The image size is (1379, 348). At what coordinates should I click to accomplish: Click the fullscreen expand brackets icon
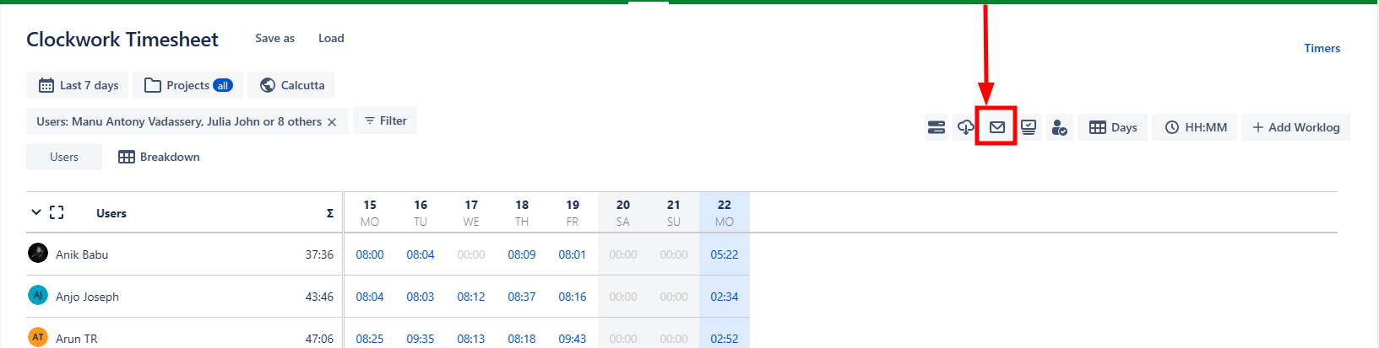(x=57, y=212)
